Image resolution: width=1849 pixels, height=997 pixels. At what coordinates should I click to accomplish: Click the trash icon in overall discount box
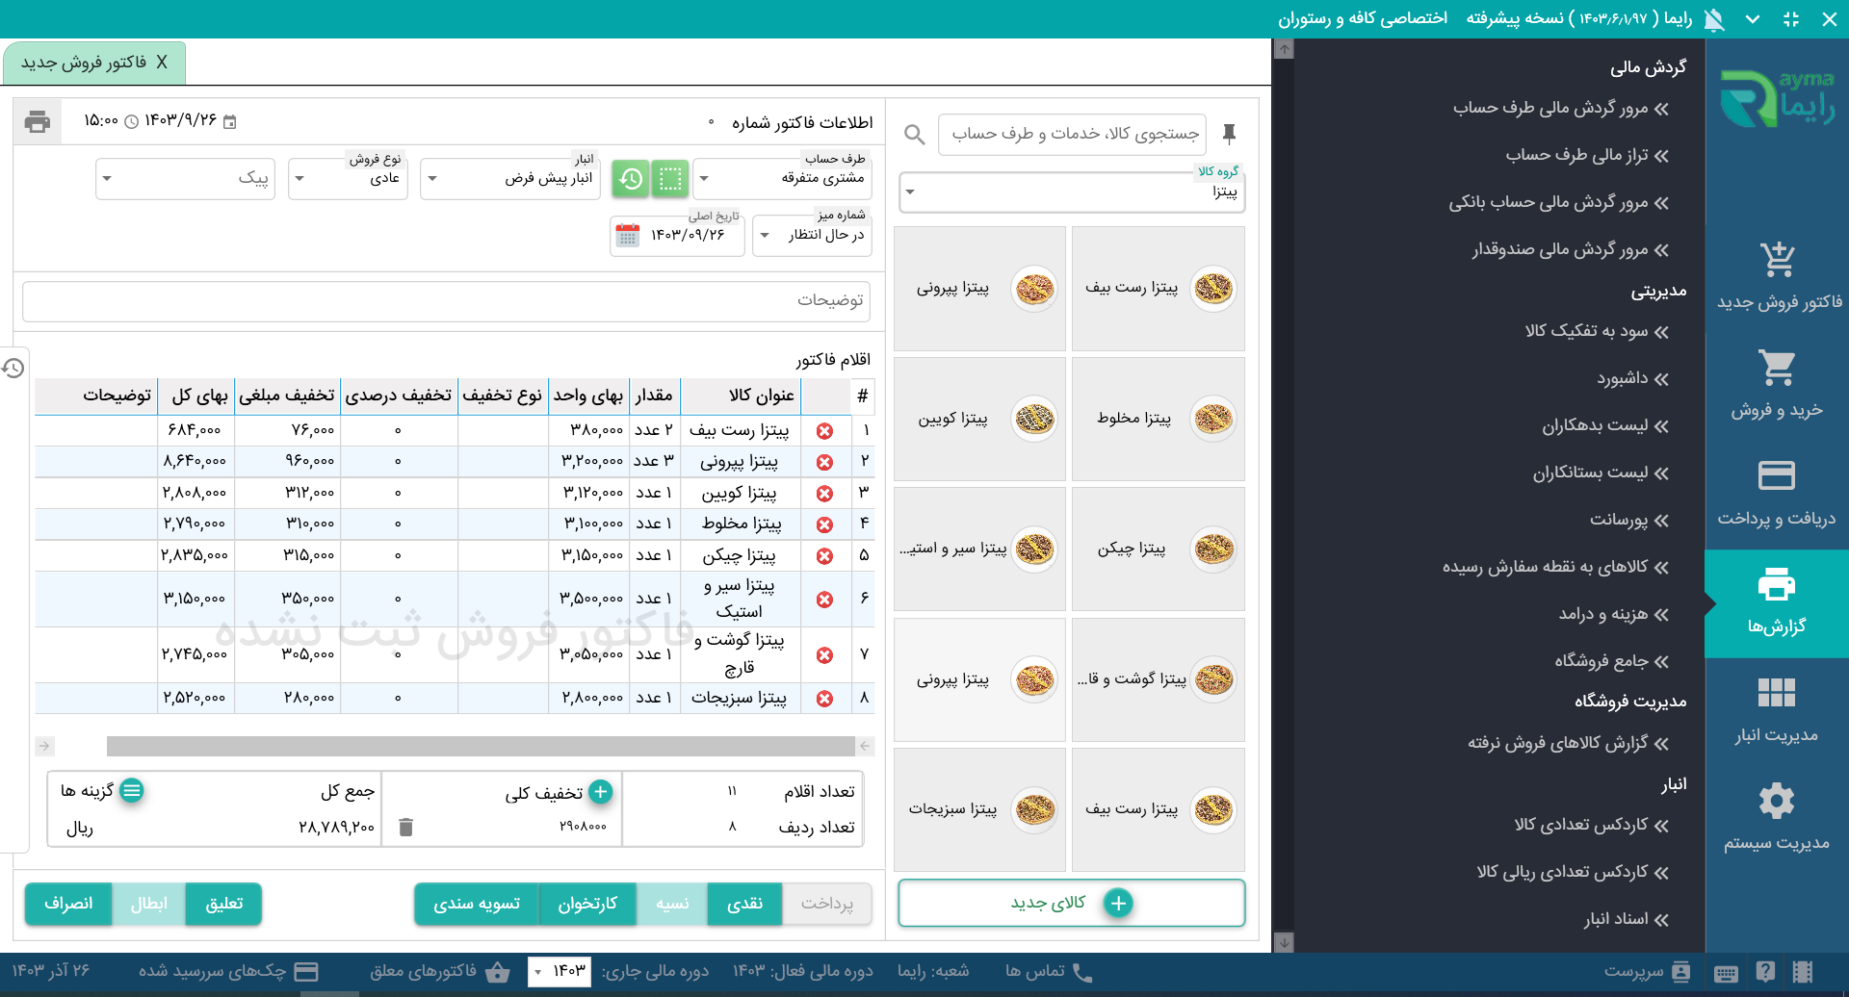tap(405, 827)
